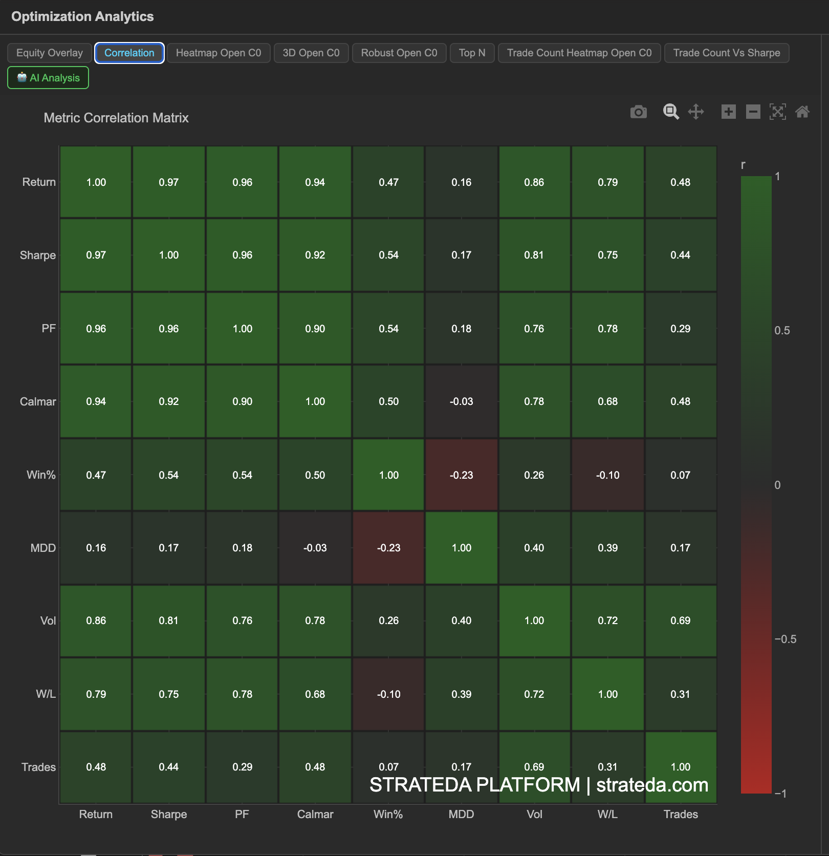Reset axes with the home icon
This screenshot has width=829, height=856.
pyautogui.click(x=803, y=112)
